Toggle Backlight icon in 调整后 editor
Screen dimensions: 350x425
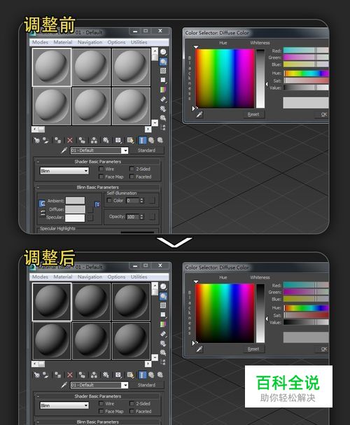click(163, 296)
